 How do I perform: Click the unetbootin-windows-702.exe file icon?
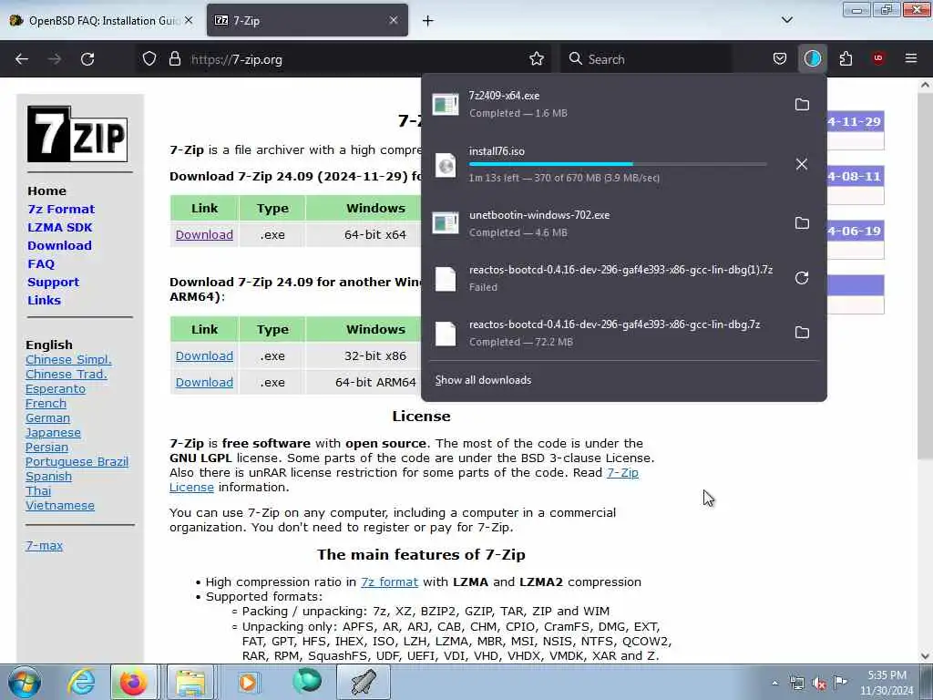446,223
